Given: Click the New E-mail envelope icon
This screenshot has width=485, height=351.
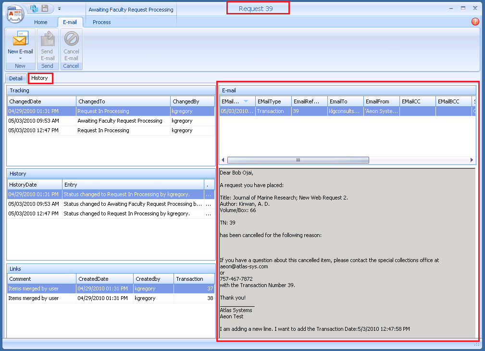Looking at the screenshot, I should click(20, 40).
